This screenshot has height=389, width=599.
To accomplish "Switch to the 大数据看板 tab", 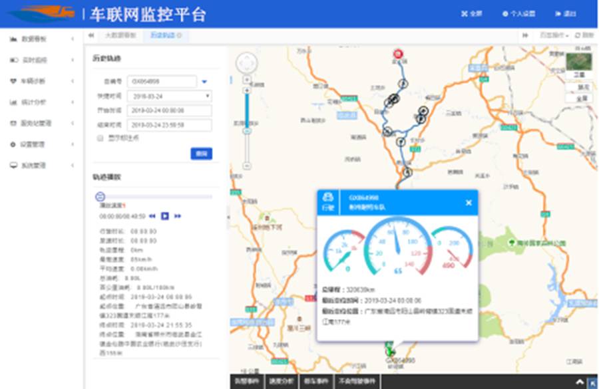I will click(x=121, y=35).
